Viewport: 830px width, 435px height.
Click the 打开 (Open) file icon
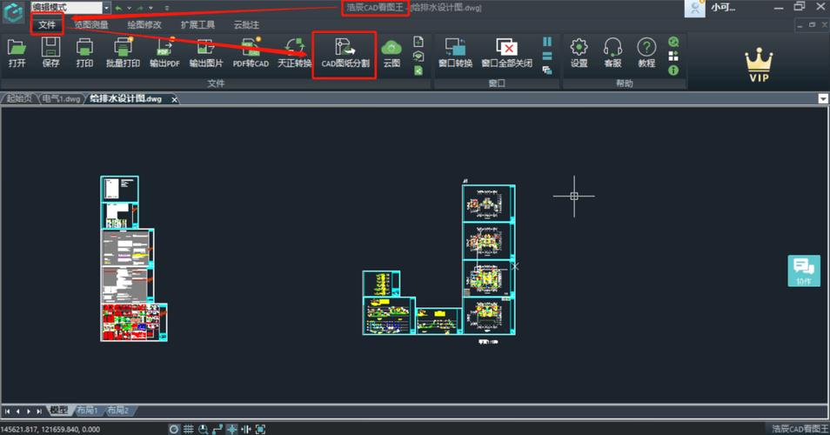point(17,51)
